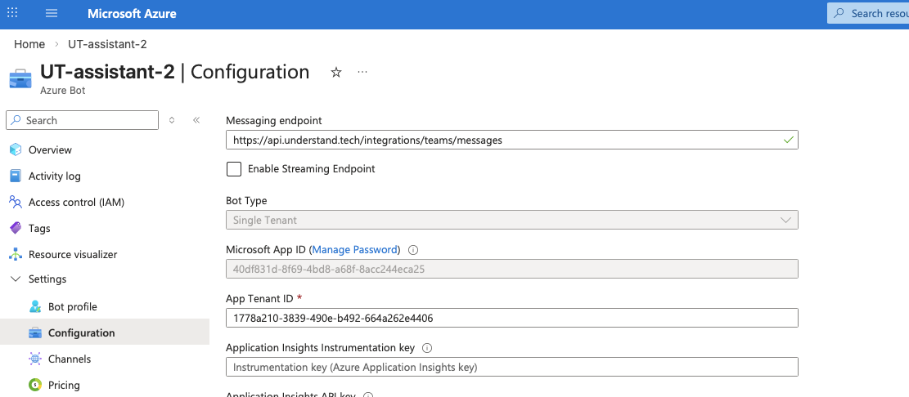The height and width of the screenshot is (397, 909).
Task: Click the Activity log icon
Action: click(x=15, y=176)
